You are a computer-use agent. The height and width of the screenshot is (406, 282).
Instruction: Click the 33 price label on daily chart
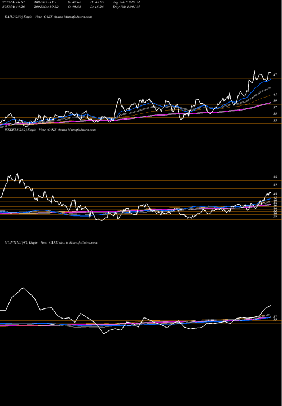(275, 121)
